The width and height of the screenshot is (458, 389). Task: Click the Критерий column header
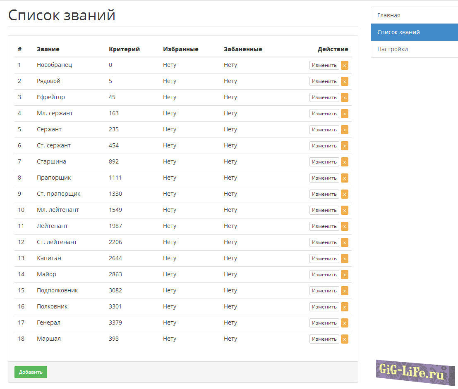coord(124,49)
